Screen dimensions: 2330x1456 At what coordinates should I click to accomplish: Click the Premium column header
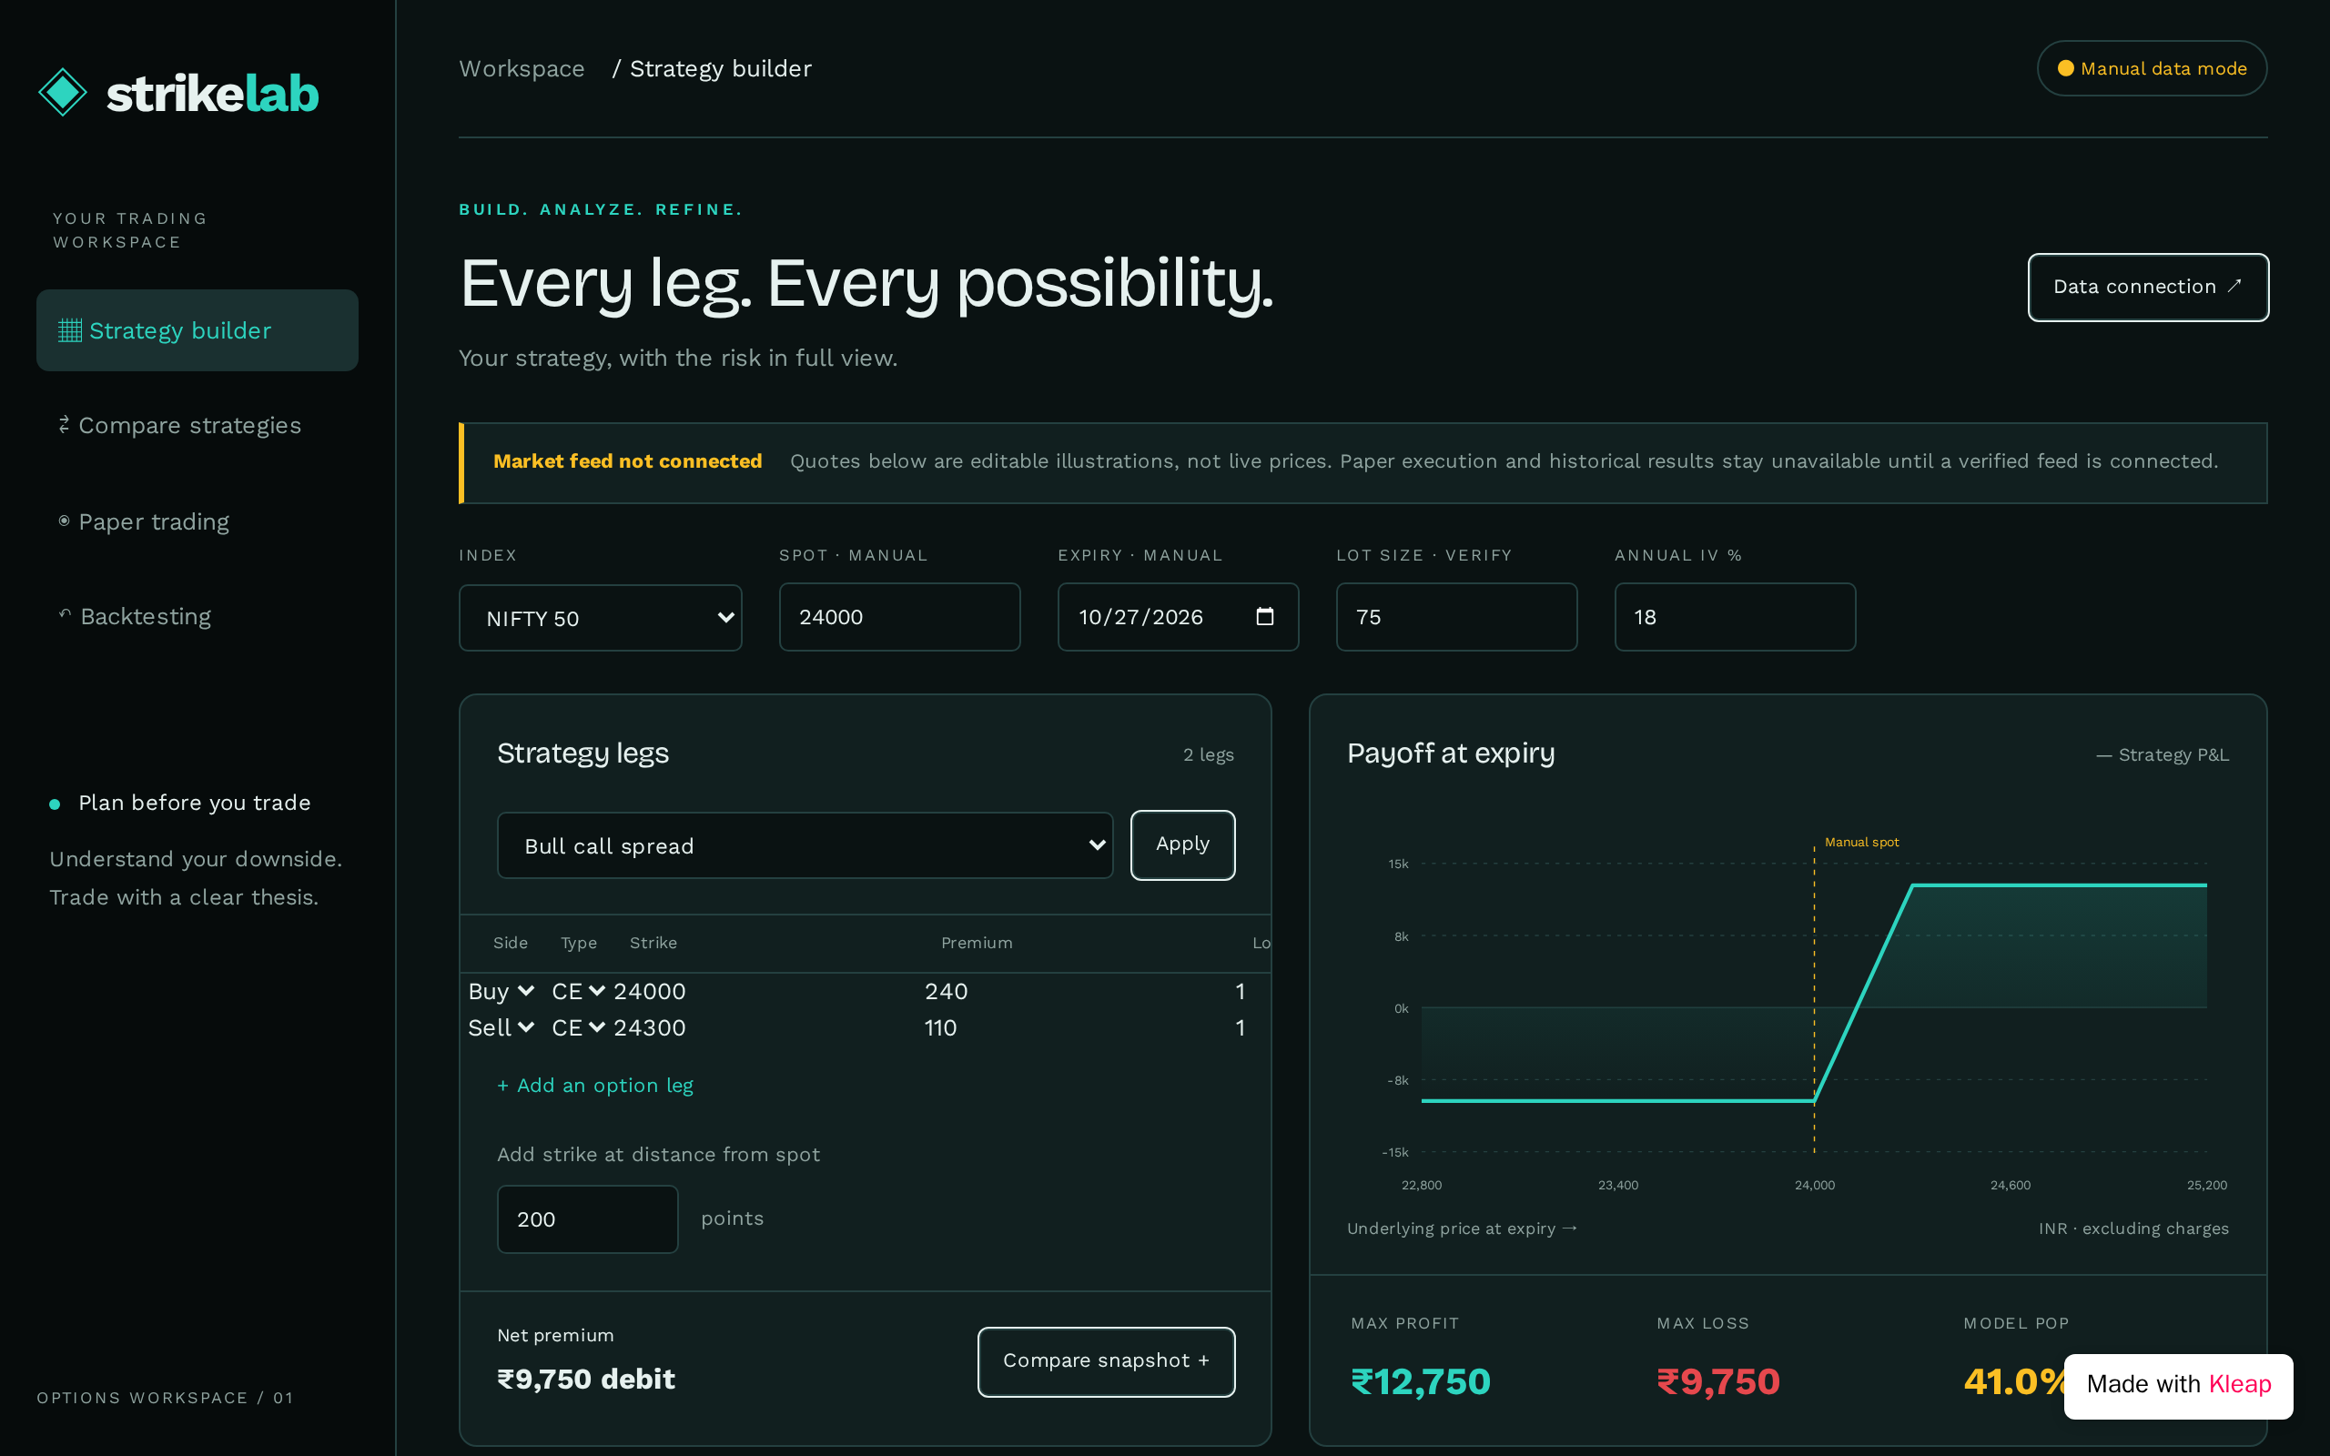click(977, 943)
